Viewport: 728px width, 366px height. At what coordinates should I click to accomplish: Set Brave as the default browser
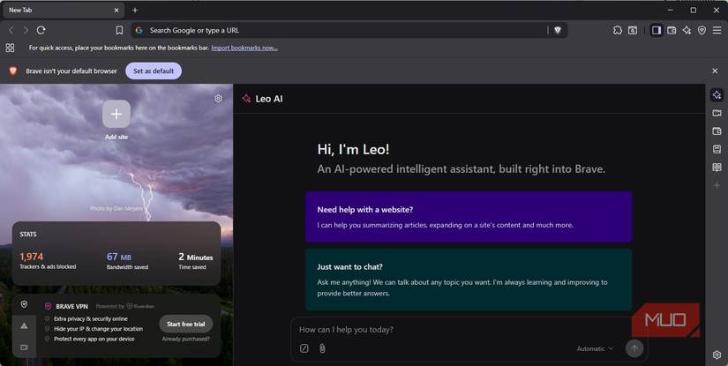[154, 71]
